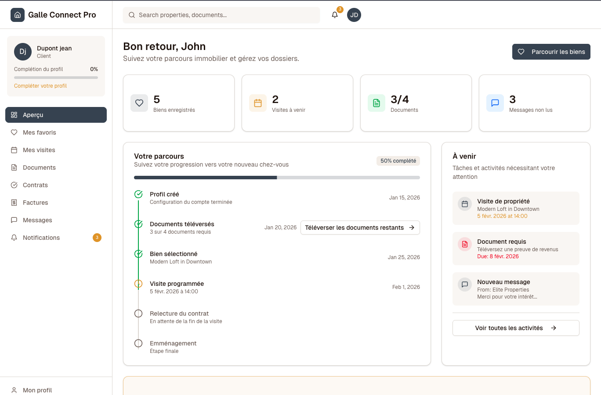The width and height of the screenshot is (601, 395).
Task: Click the chat icon on Messages non lus card
Action: coord(495,103)
